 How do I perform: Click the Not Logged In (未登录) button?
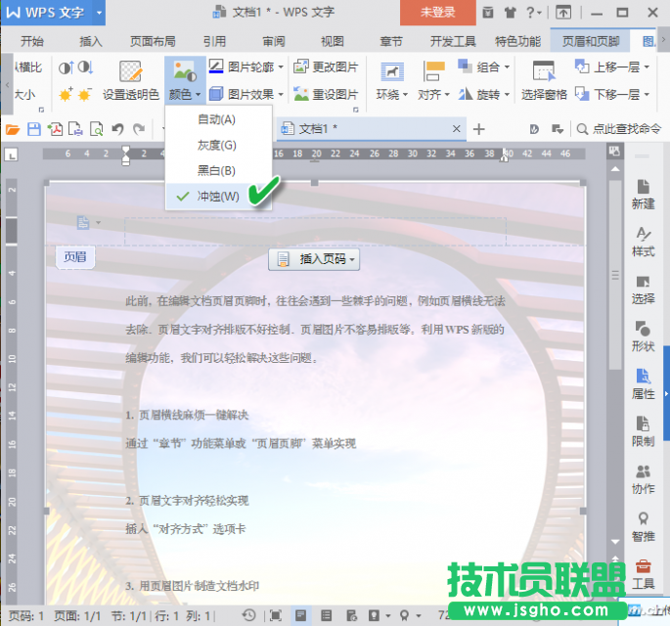438,13
